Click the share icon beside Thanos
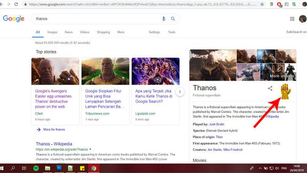The height and width of the screenshot is (173, 307). pyautogui.click(x=270, y=89)
